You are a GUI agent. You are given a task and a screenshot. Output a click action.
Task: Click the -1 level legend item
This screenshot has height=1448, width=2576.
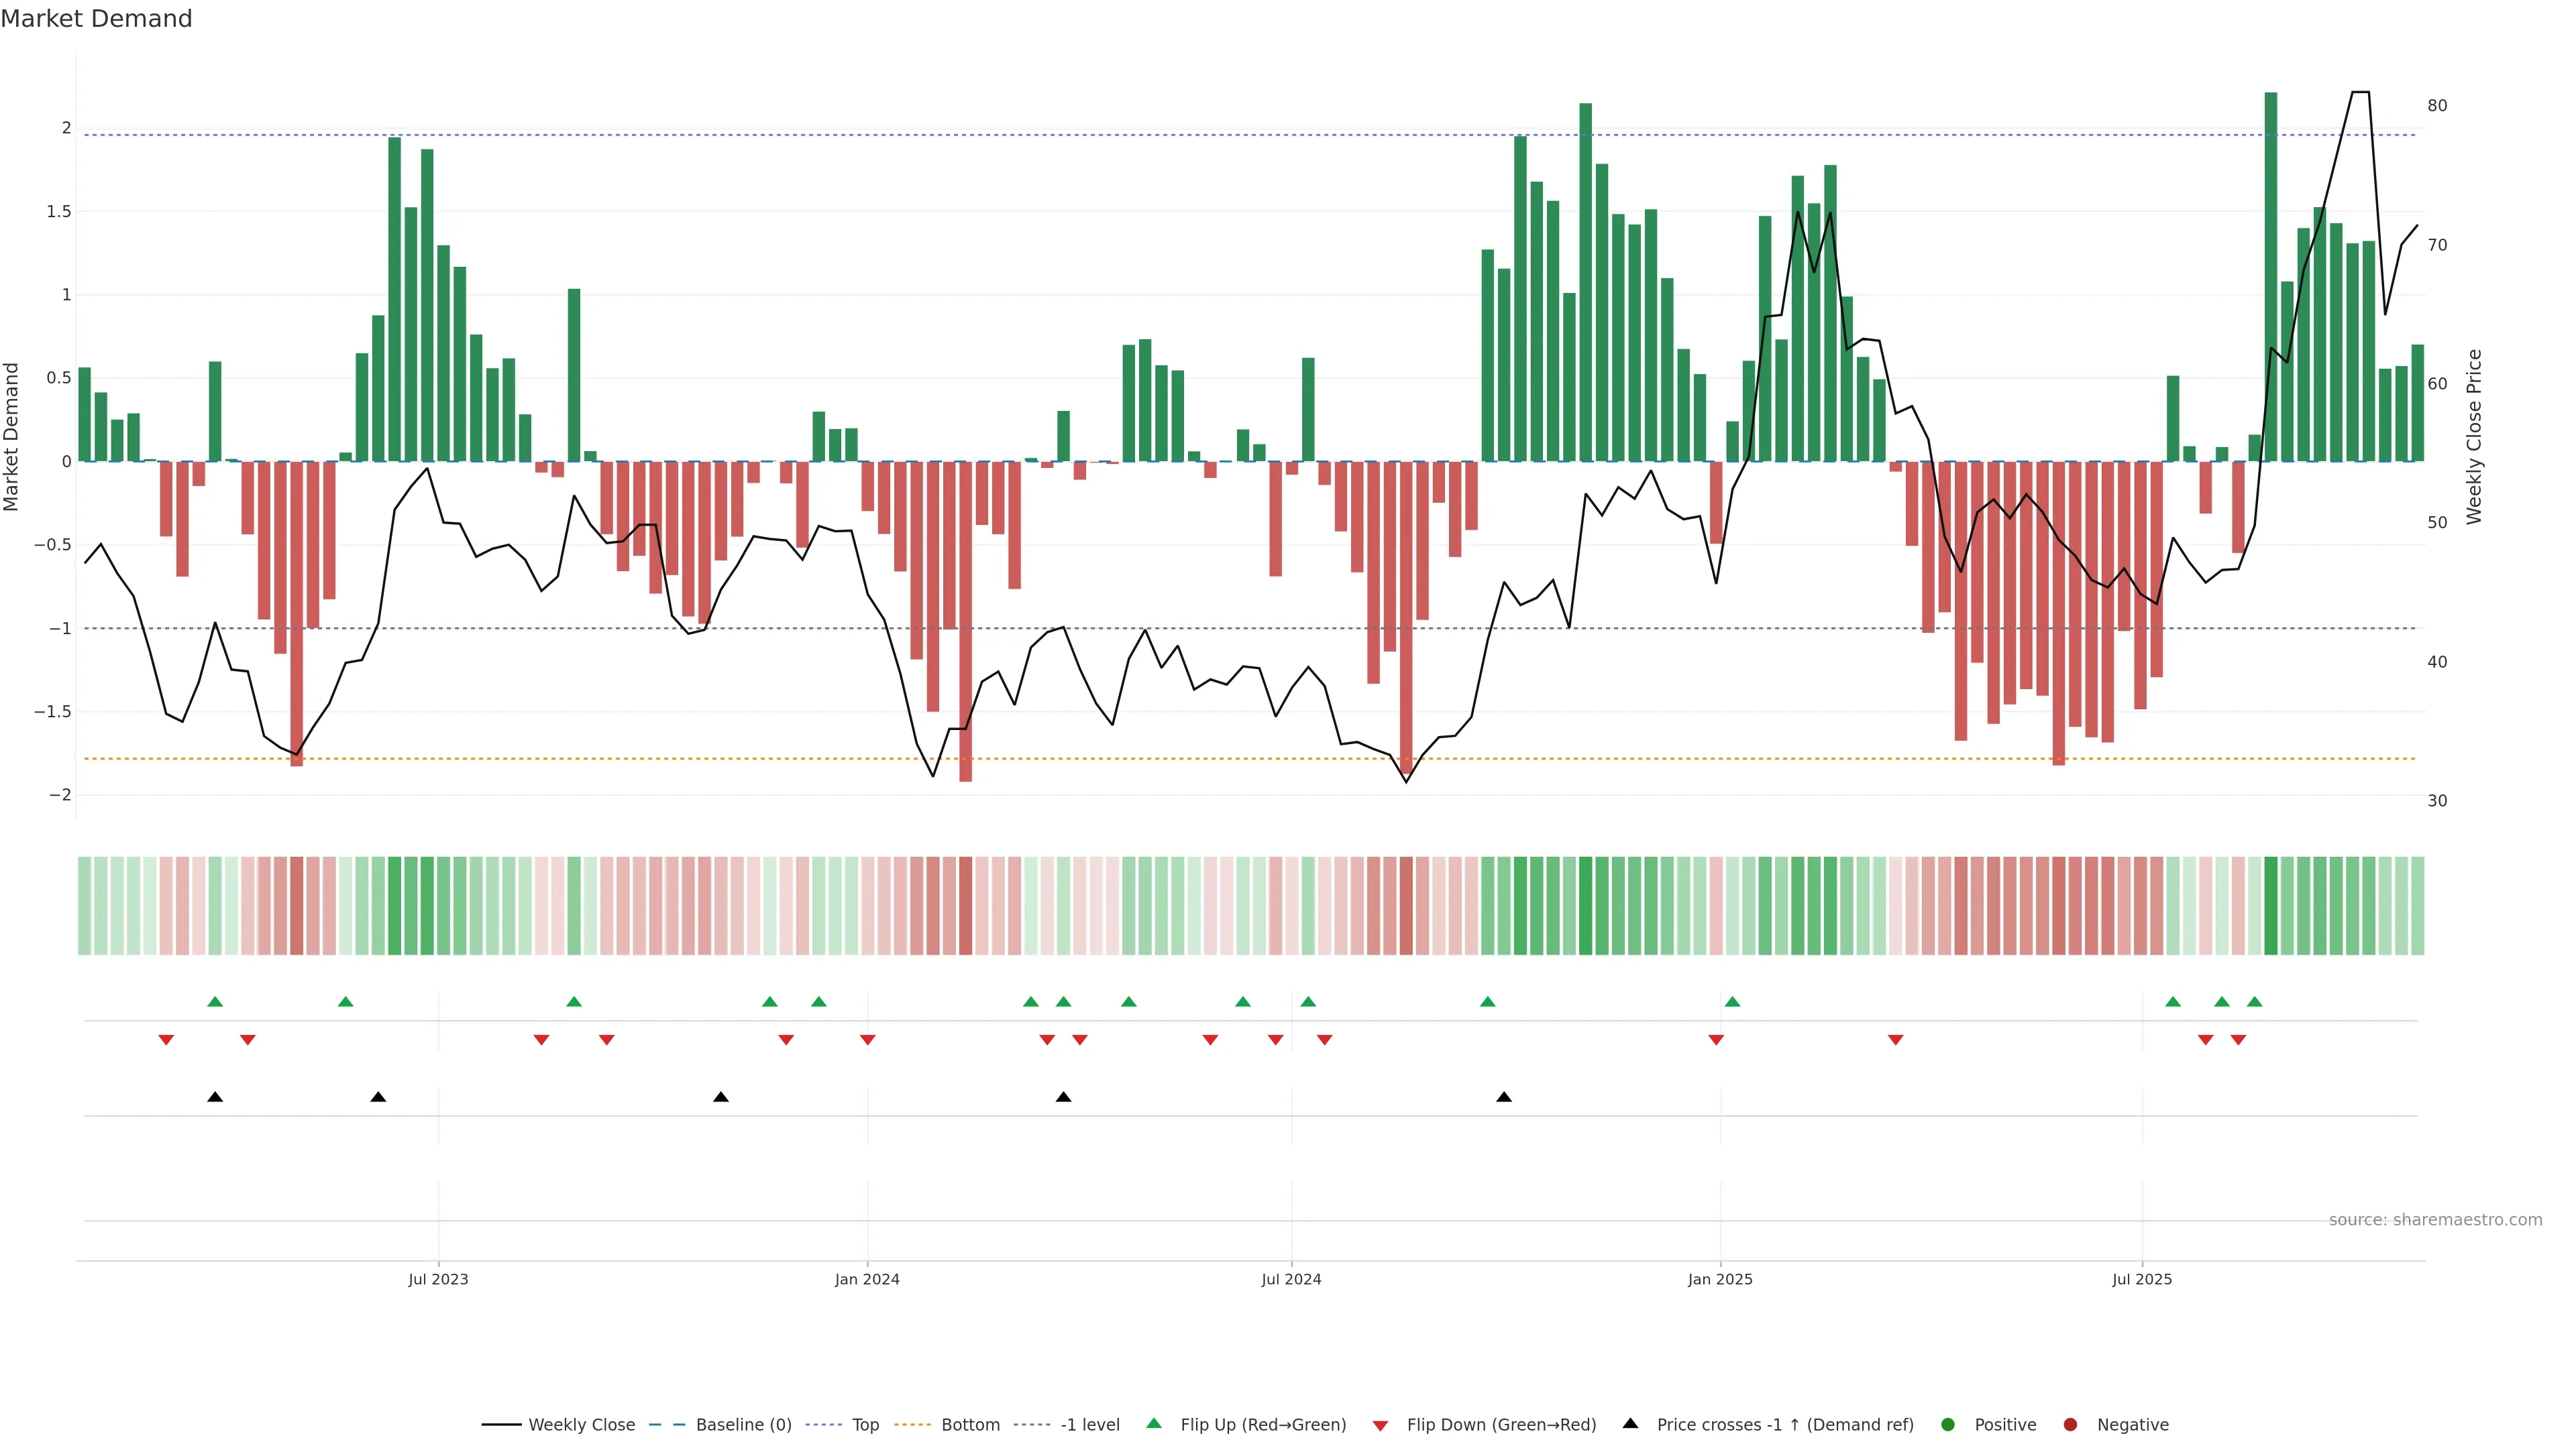[1089, 1424]
